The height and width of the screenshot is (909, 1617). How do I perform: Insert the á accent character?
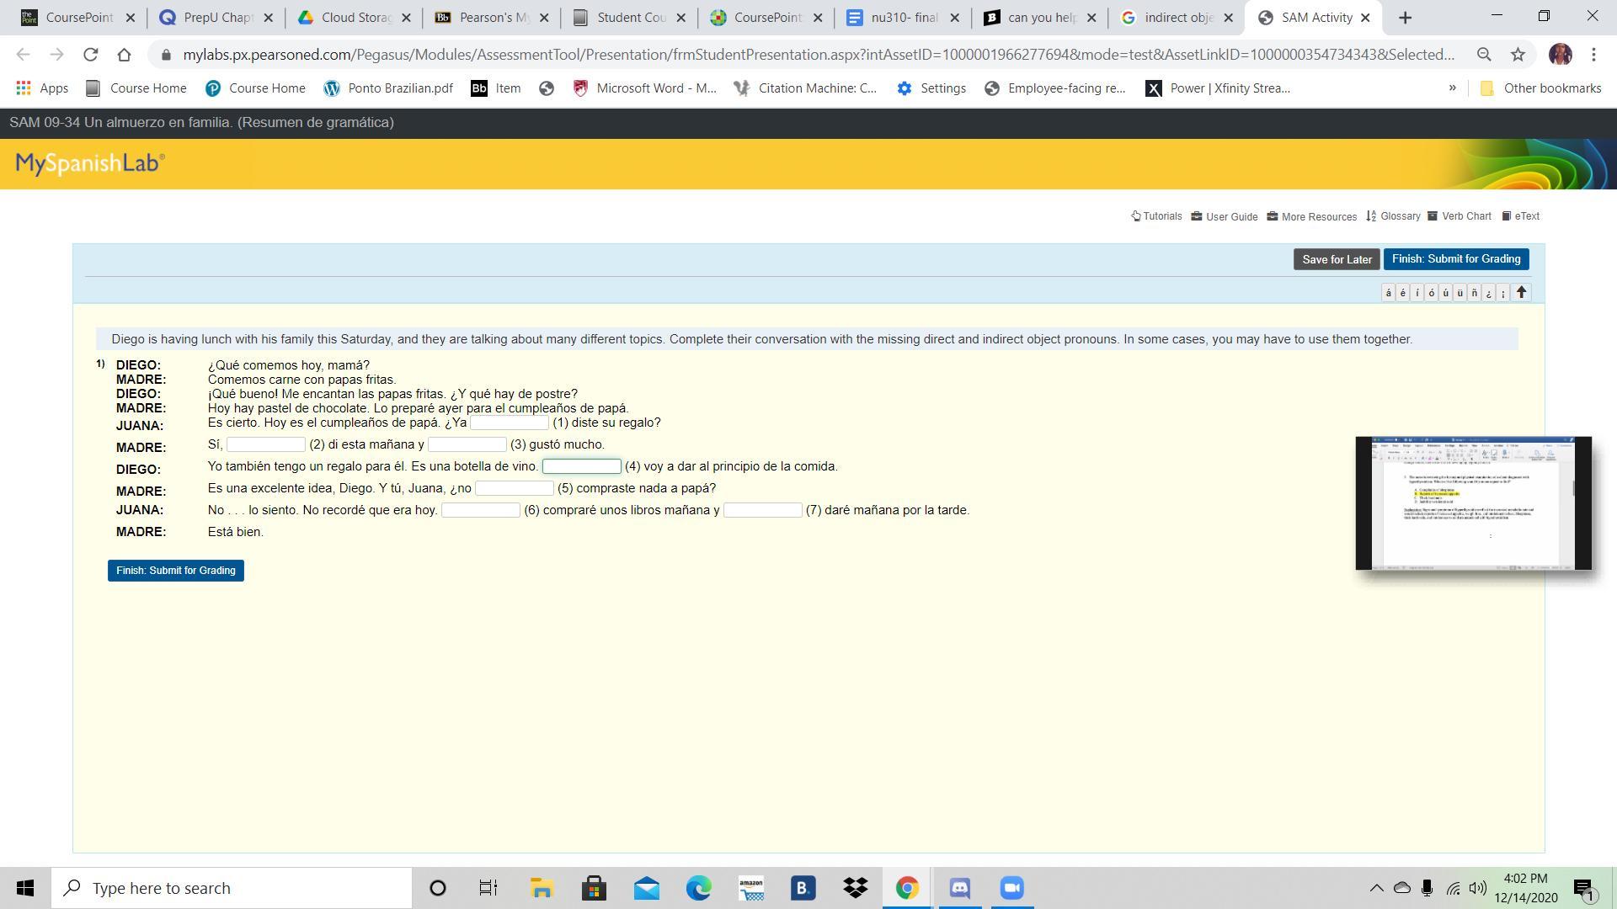pos(1388,293)
